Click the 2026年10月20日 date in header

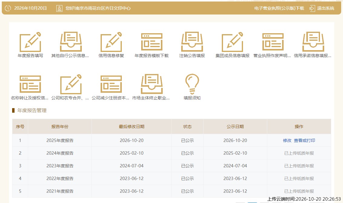pos(30,8)
